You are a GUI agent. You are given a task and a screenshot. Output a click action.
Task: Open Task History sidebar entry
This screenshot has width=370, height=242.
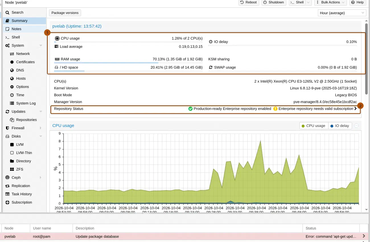24,194
